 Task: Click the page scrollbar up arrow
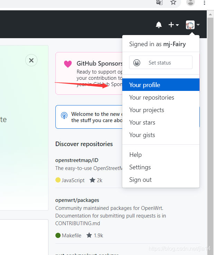(x=211, y=15)
